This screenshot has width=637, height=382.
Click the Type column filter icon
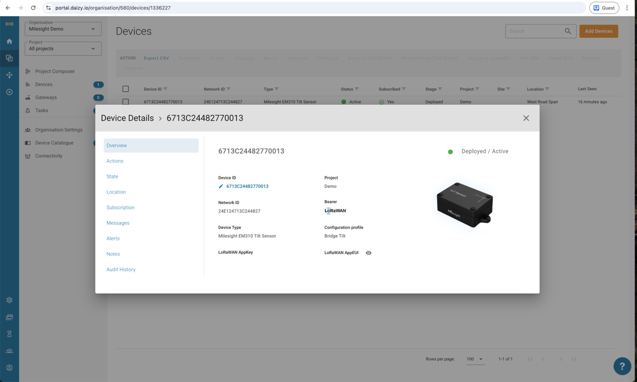(277, 89)
